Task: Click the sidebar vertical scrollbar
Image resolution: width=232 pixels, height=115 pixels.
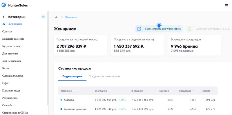Action: click(48, 58)
